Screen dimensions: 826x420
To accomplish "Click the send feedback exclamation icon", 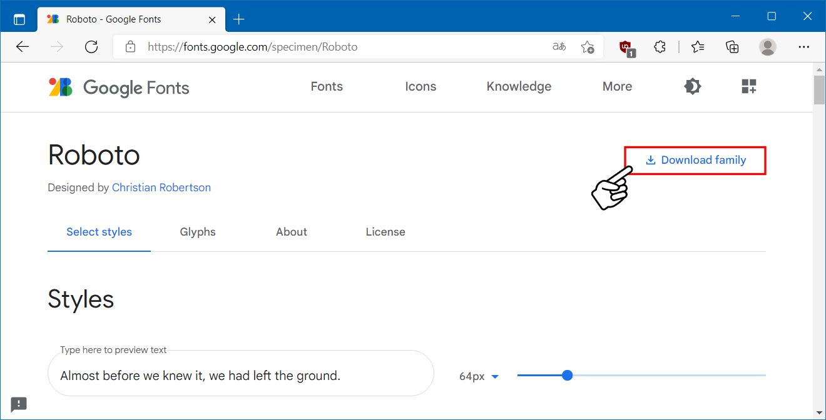I will (x=19, y=404).
